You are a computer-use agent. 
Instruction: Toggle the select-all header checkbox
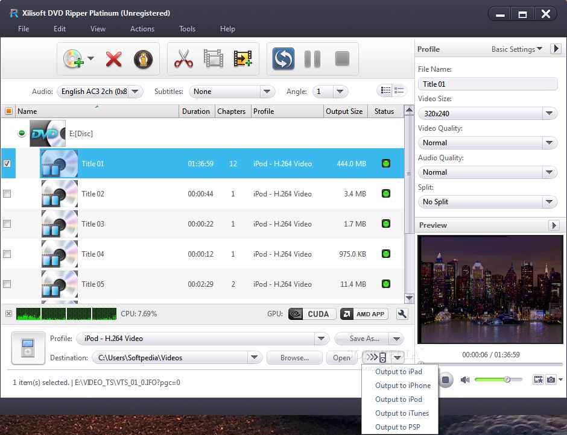(x=8, y=111)
